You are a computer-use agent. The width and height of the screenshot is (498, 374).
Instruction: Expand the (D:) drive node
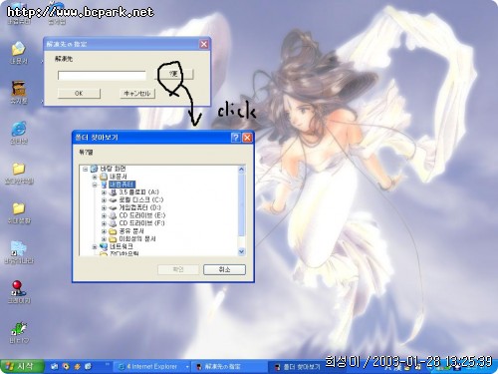[x=104, y=207]
